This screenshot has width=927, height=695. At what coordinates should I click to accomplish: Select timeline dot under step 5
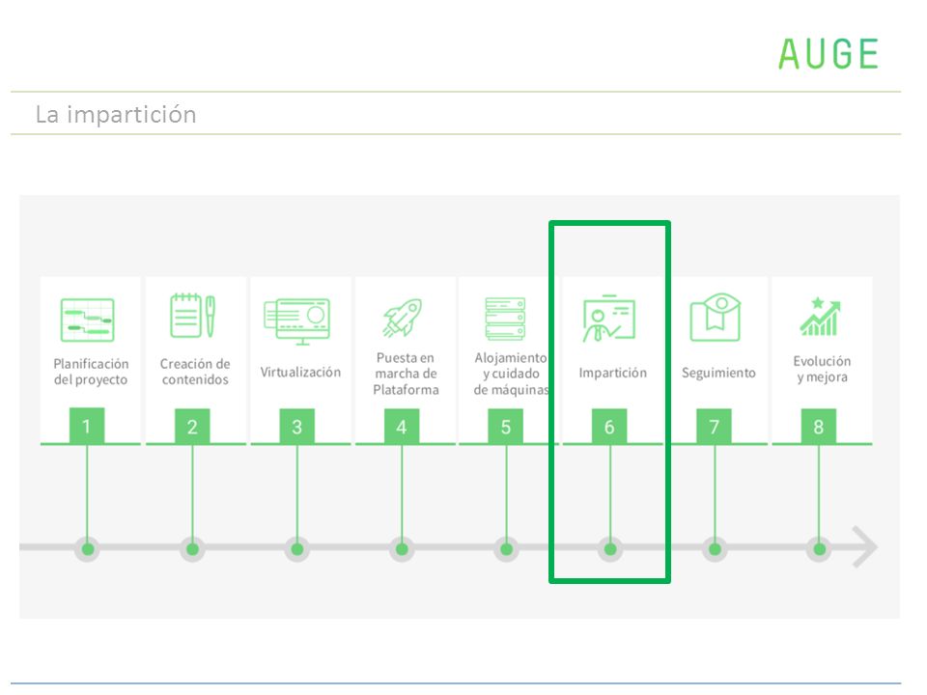(506, 549)
